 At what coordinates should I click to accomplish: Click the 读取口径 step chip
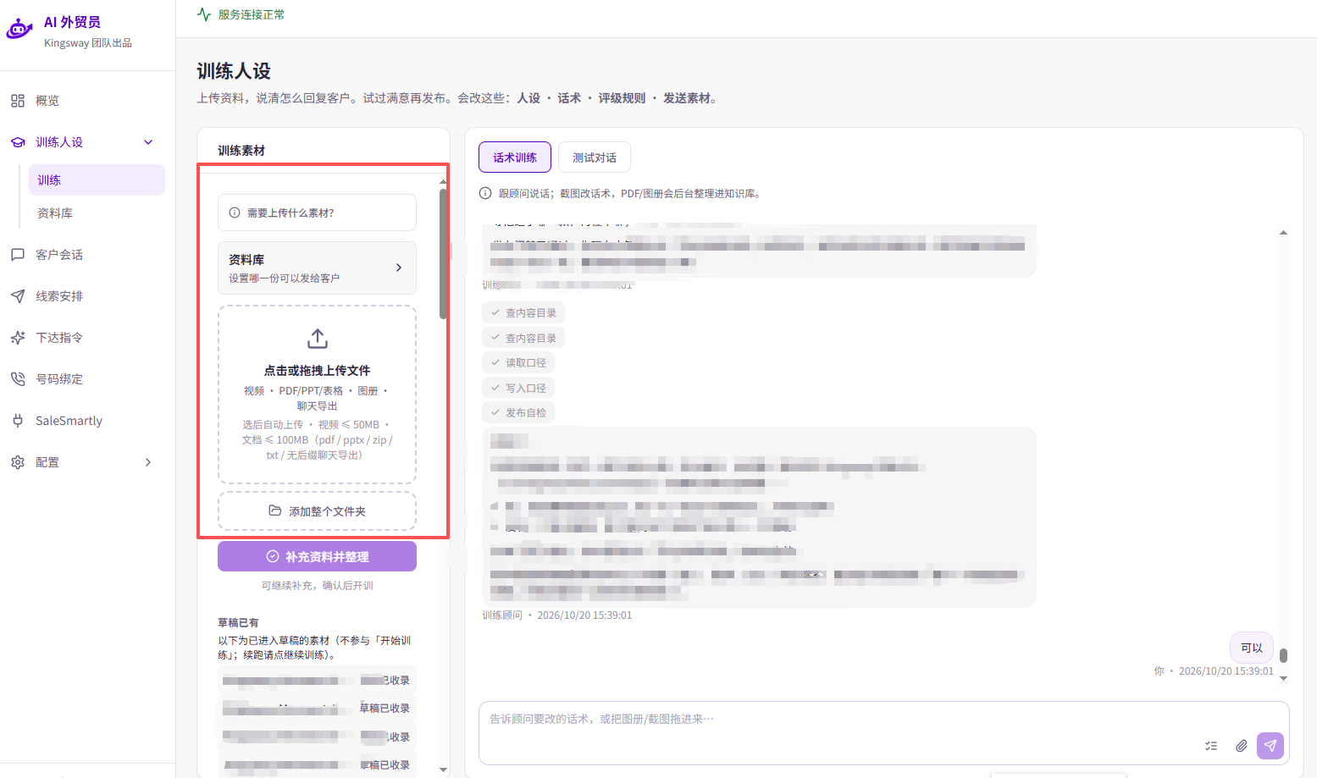tap(518, 362)
